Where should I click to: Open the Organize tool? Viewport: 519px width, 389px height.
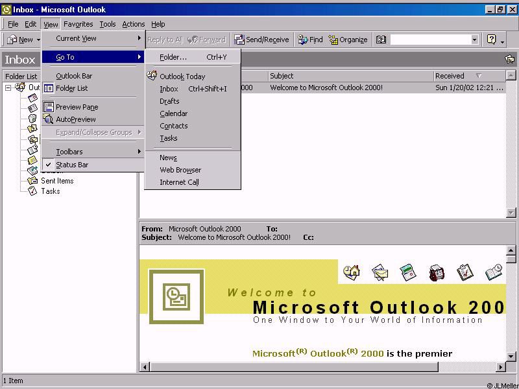348,40
